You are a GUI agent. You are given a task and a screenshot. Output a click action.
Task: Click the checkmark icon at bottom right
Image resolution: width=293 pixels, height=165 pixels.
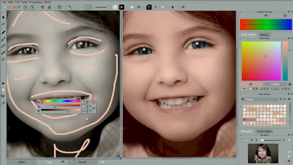pyautogui.click(x=289, y=161)
